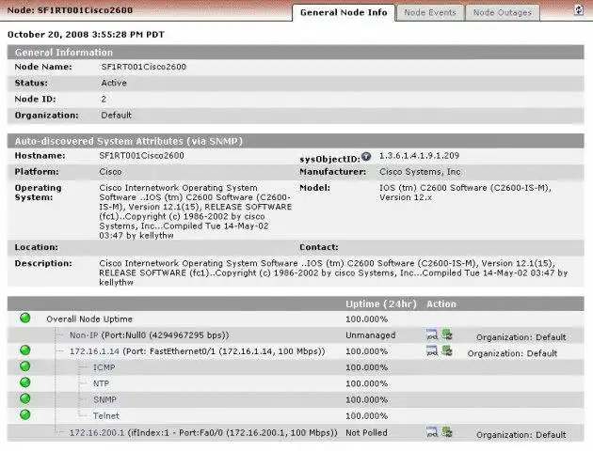Click the green status dot for SNMP
Screen dimensions: 593x451
tap(25, 398)
